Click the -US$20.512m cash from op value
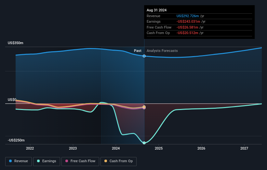 pos(187,33)
